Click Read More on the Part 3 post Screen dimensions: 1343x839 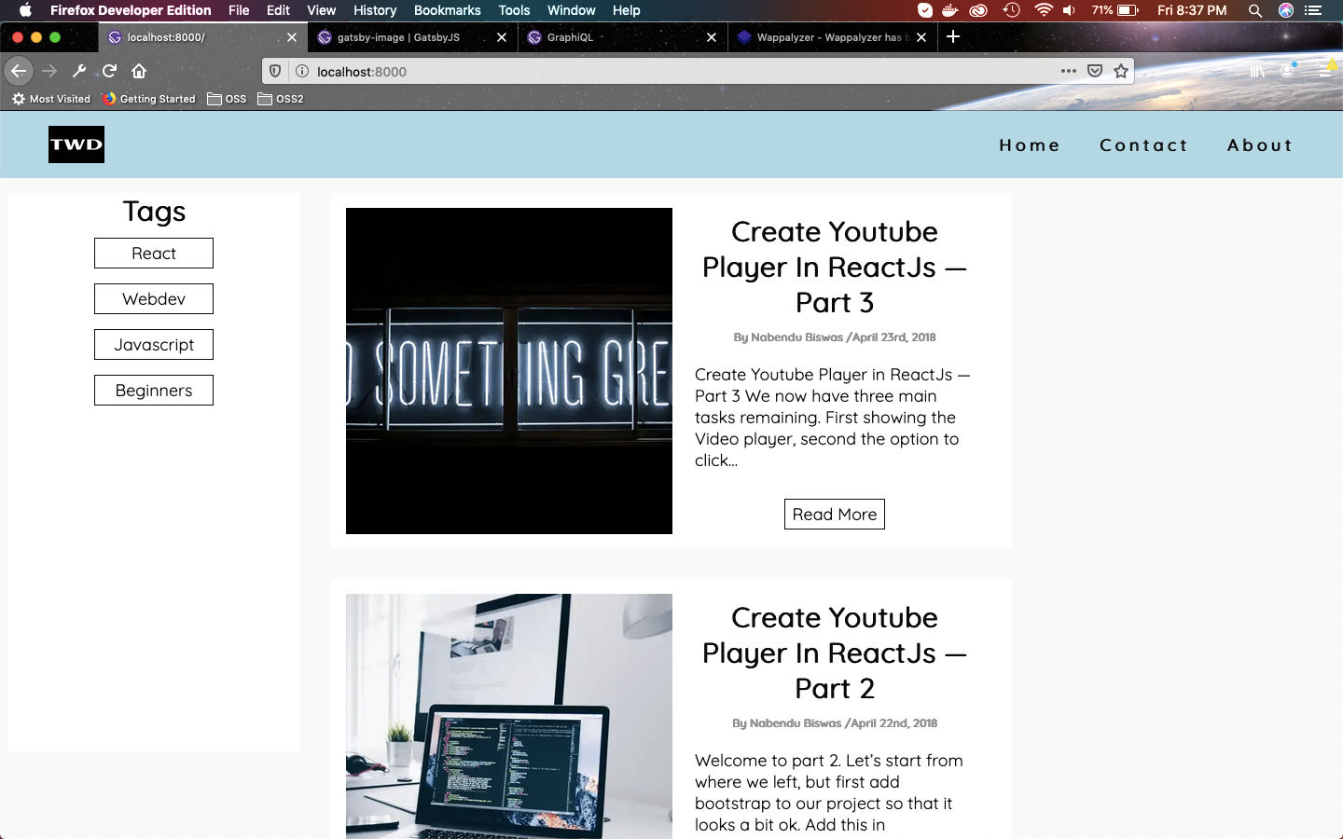point(835,515)
